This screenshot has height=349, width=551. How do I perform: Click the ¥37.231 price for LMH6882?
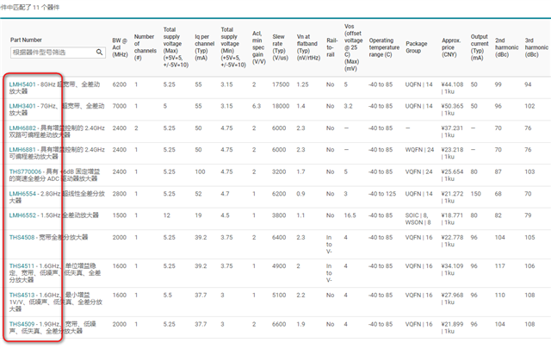click(452, 128)
